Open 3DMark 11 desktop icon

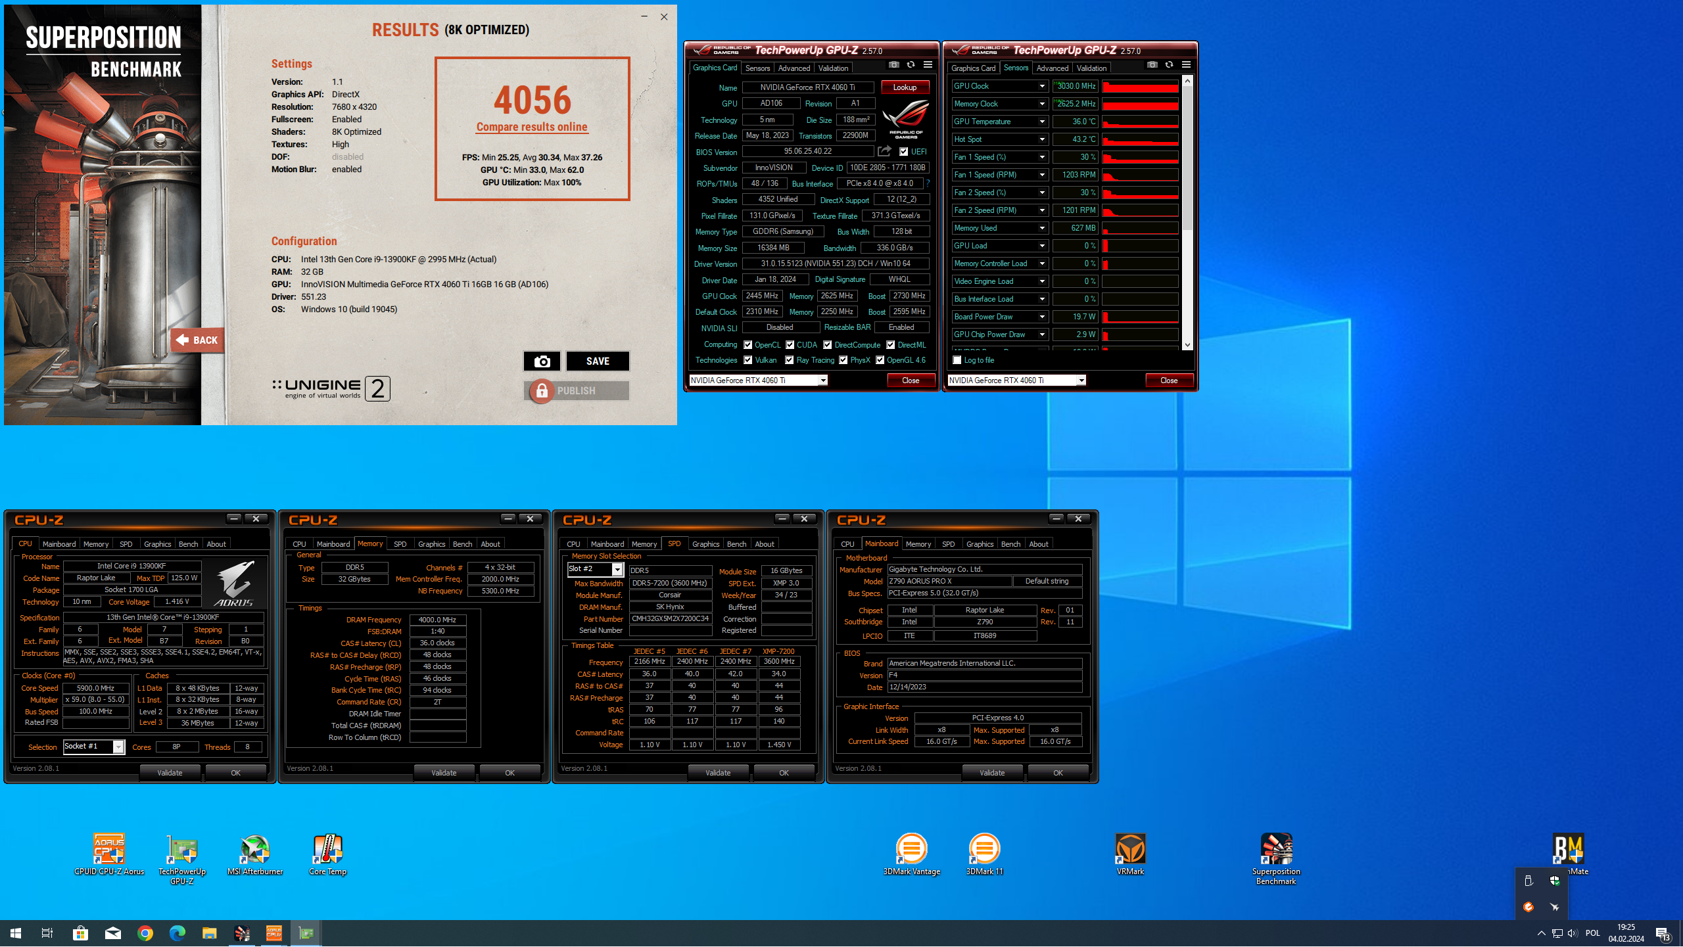click(x=984, y=856)
